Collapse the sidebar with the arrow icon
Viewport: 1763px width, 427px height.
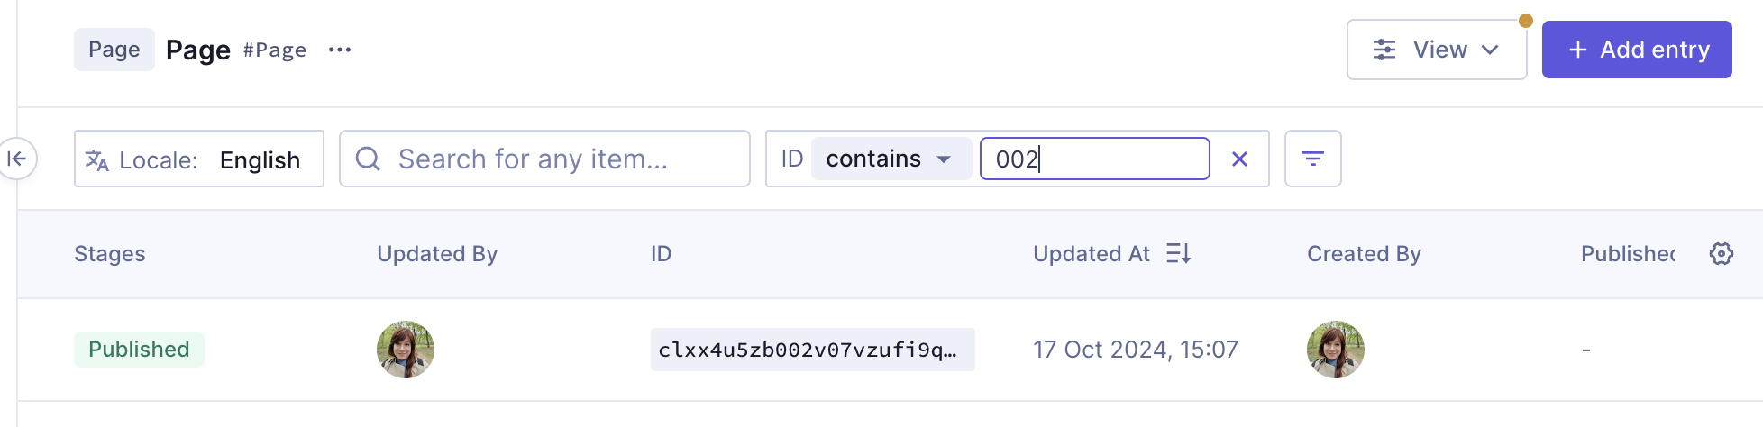tap(17, 159)
